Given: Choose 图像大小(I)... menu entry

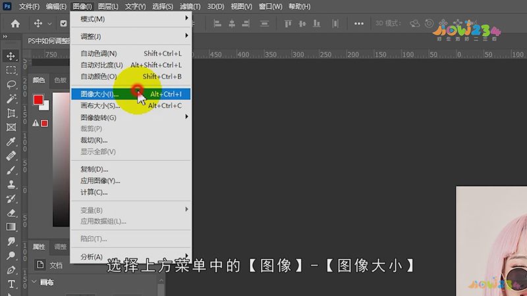Looking at the screenshot, I should [130, 94].
